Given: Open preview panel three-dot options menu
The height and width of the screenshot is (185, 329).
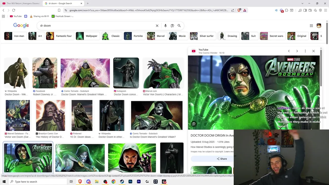Looking at the screenshot, I should point(305,51).
